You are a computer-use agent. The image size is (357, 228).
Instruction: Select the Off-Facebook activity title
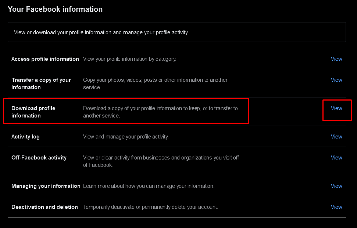tap(39, 158)
